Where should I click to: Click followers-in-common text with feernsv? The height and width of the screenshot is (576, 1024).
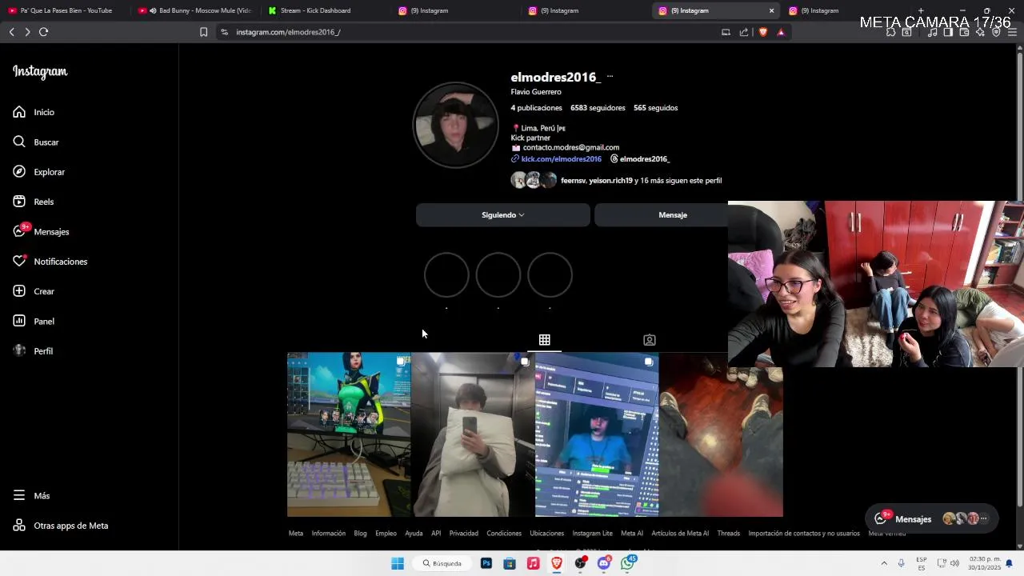coord(641,181)
